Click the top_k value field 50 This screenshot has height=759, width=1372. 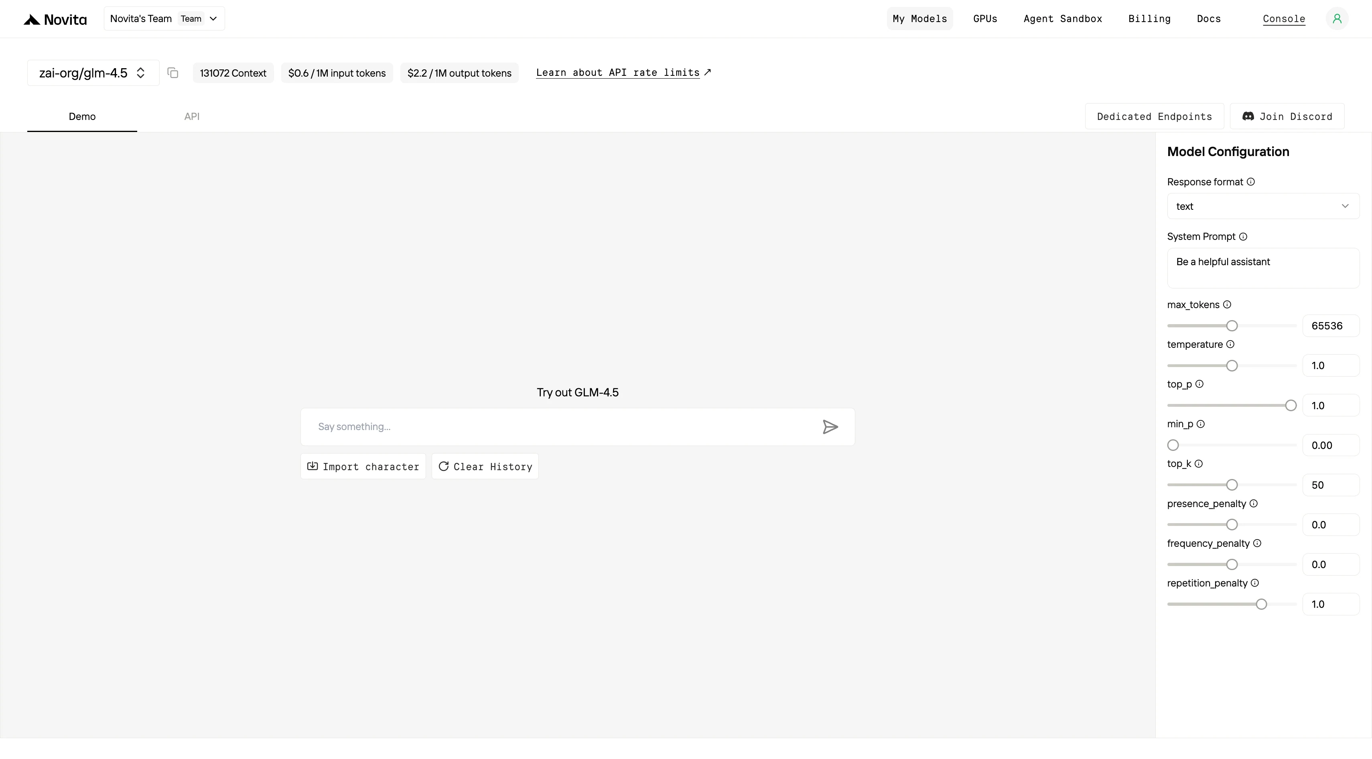pos(1331,485)
